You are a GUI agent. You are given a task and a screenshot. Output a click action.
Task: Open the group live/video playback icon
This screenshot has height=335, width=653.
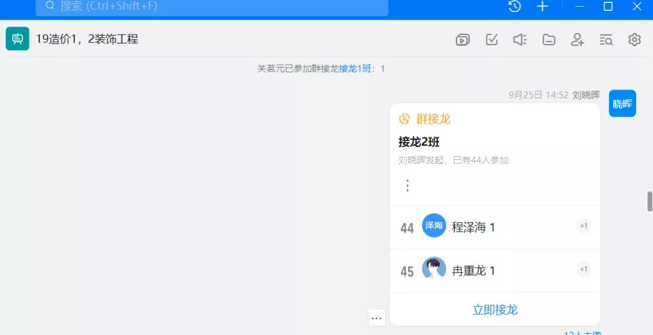(x=463, y=40)
